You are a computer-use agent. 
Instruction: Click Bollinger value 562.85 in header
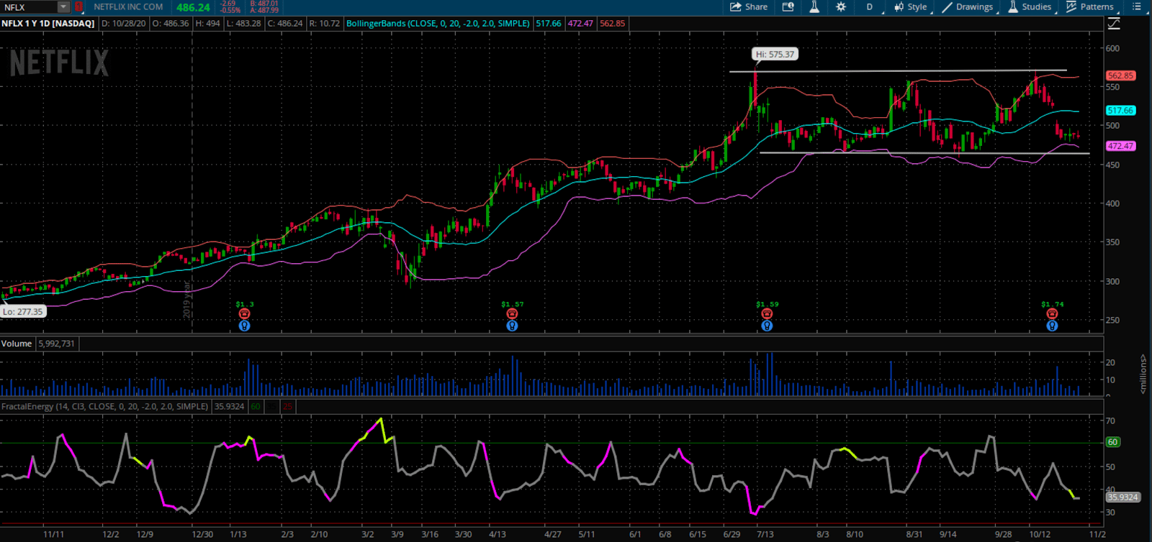613,24
